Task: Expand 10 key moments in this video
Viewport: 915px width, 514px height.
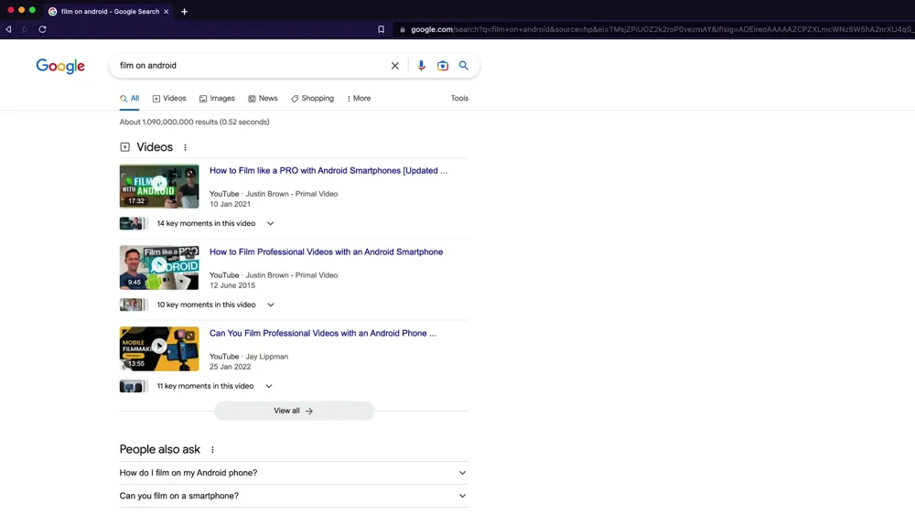Action: [270, 305]
